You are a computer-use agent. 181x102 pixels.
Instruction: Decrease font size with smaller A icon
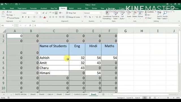point(46,13)
